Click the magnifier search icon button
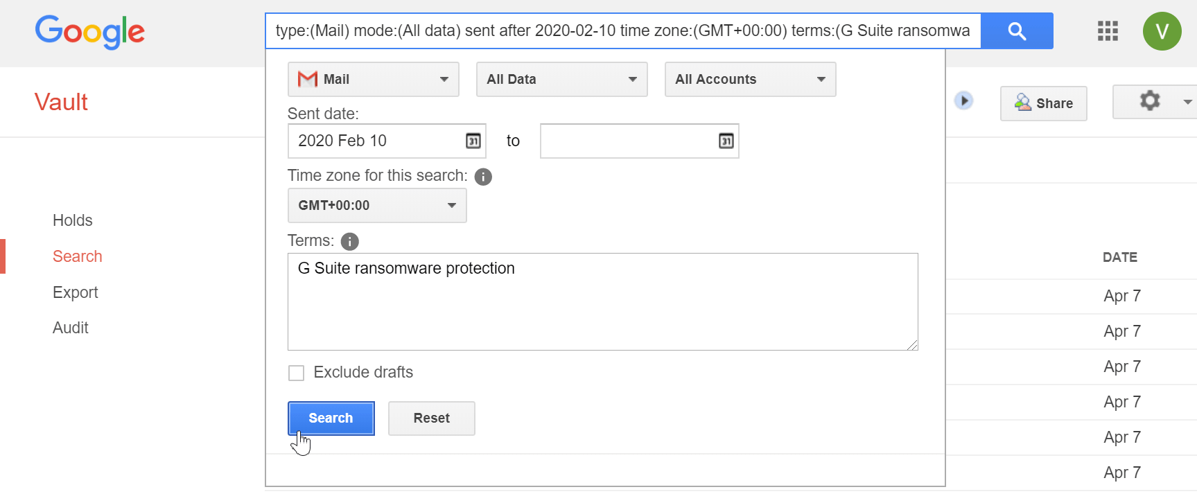Image resolution: width=1197 pixels, height=494 pixels. point(1017,31)
